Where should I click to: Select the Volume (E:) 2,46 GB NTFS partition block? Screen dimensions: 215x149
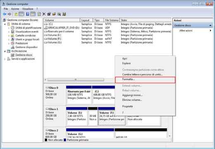pos(77,116)
